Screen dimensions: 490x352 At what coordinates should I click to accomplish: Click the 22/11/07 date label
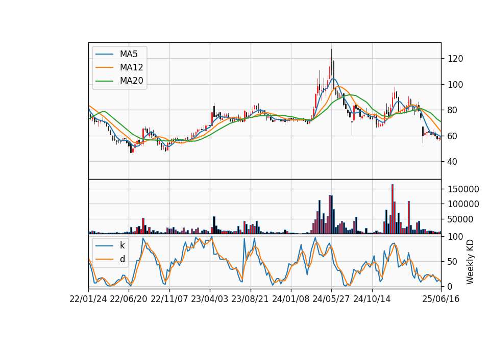[x=169, y=299]
